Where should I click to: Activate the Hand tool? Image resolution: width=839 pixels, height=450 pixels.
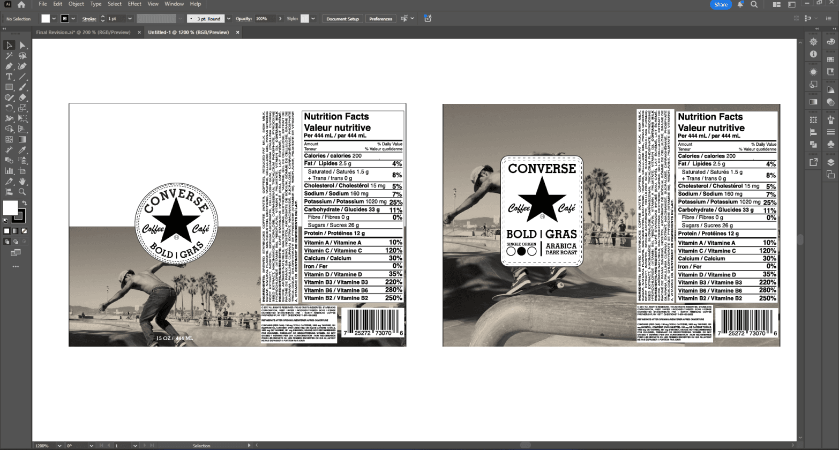point(23,182)
